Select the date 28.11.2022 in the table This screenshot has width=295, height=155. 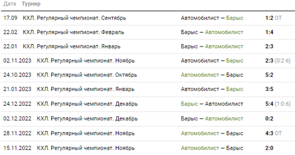click(x=17, y=133)
